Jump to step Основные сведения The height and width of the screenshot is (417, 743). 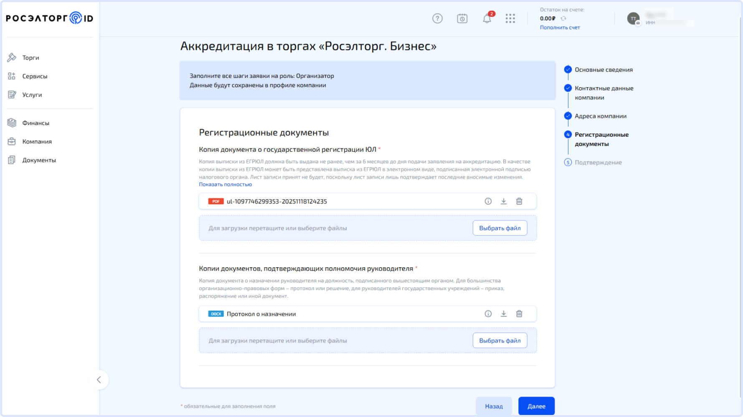pyautogui.click(x=603, y=70)
